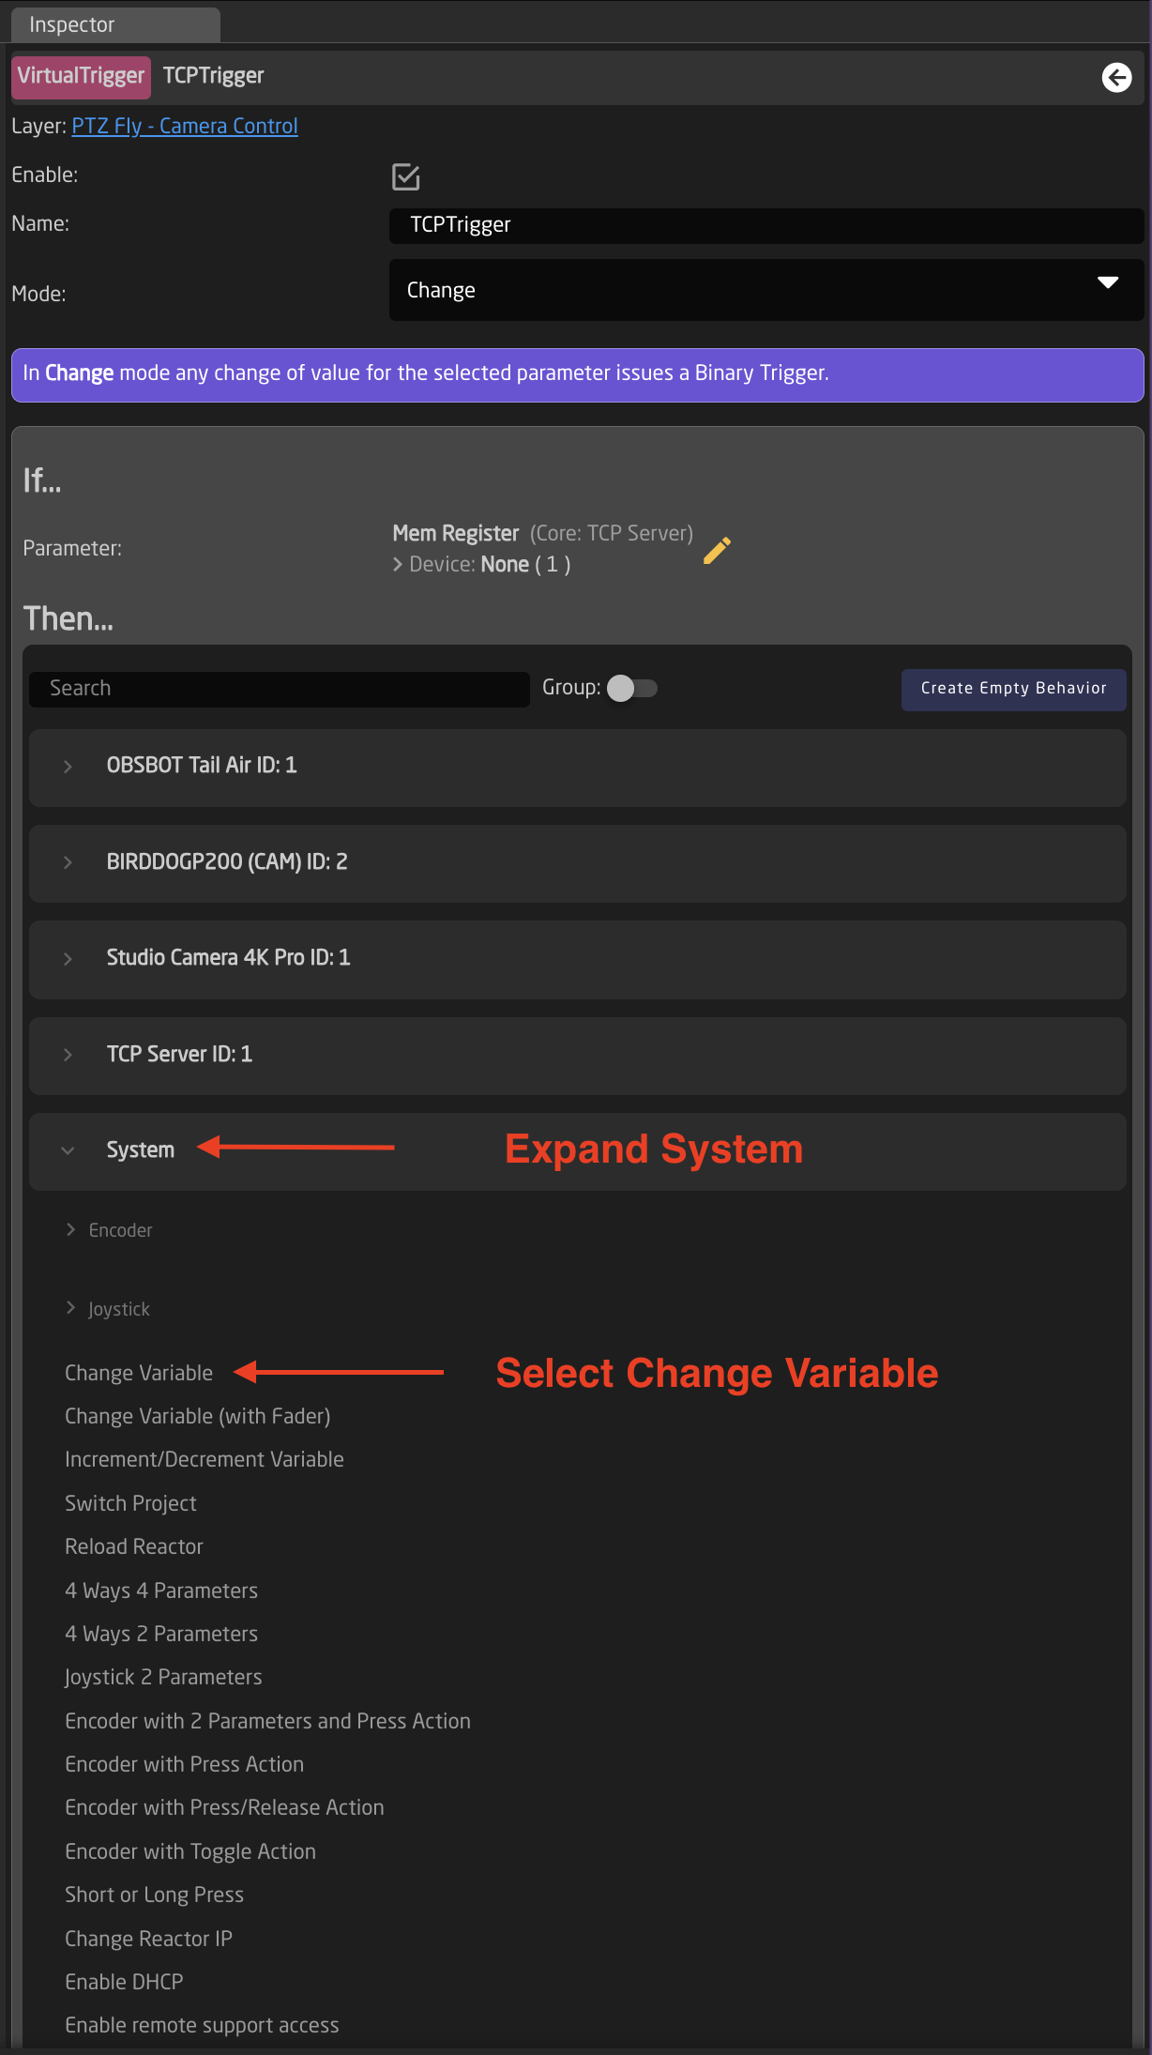The image size is (1152, 2055).
Task: Open the Mode dropdown showing Change
Action: coord(766,290)
